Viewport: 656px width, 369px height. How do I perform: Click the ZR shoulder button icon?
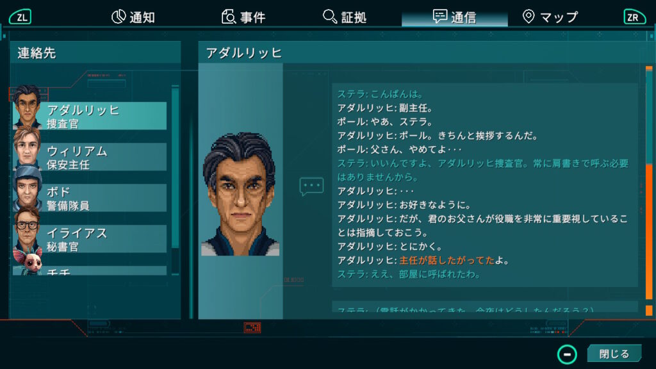[634, 17]
